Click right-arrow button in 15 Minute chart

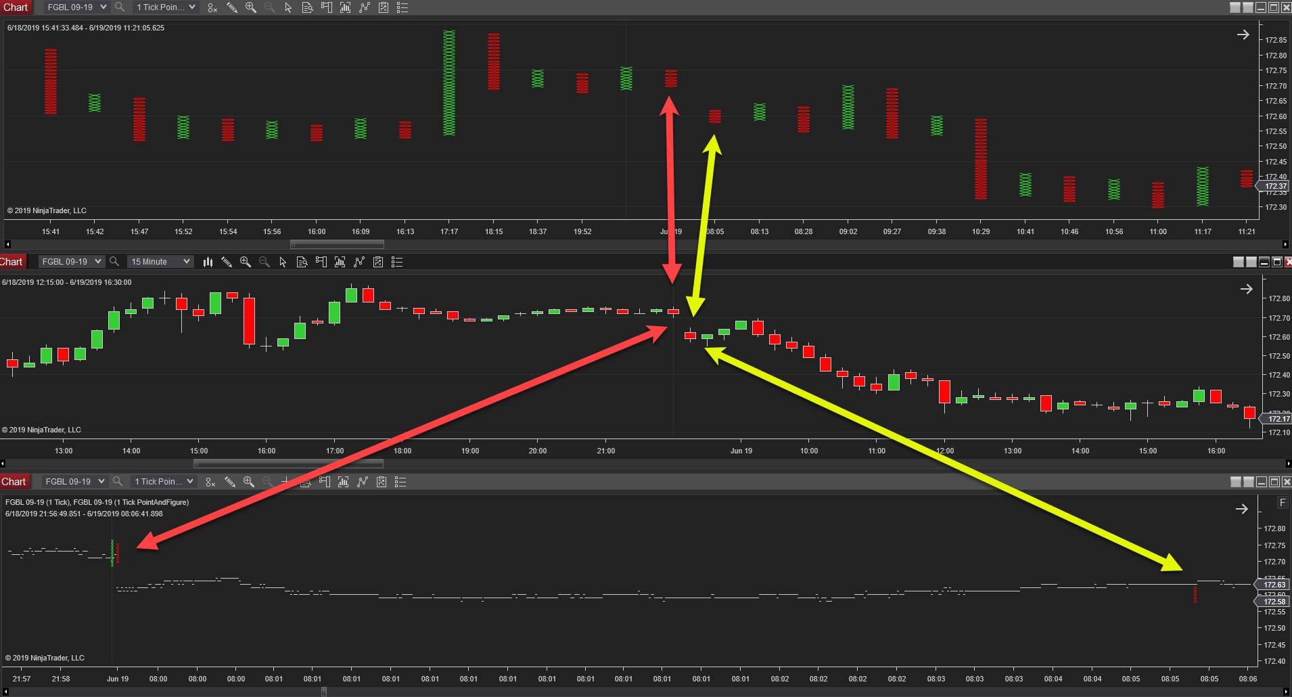point(1246,289)
